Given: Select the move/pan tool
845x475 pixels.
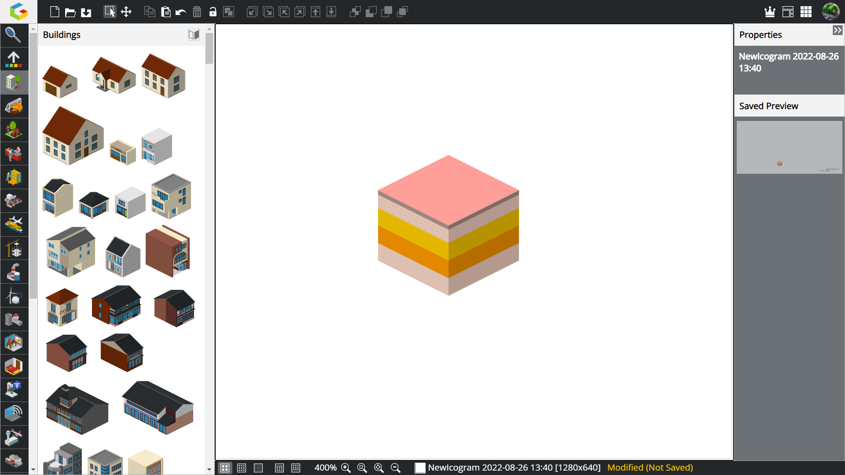Looking at the screenshot, I should pos(126,12).
